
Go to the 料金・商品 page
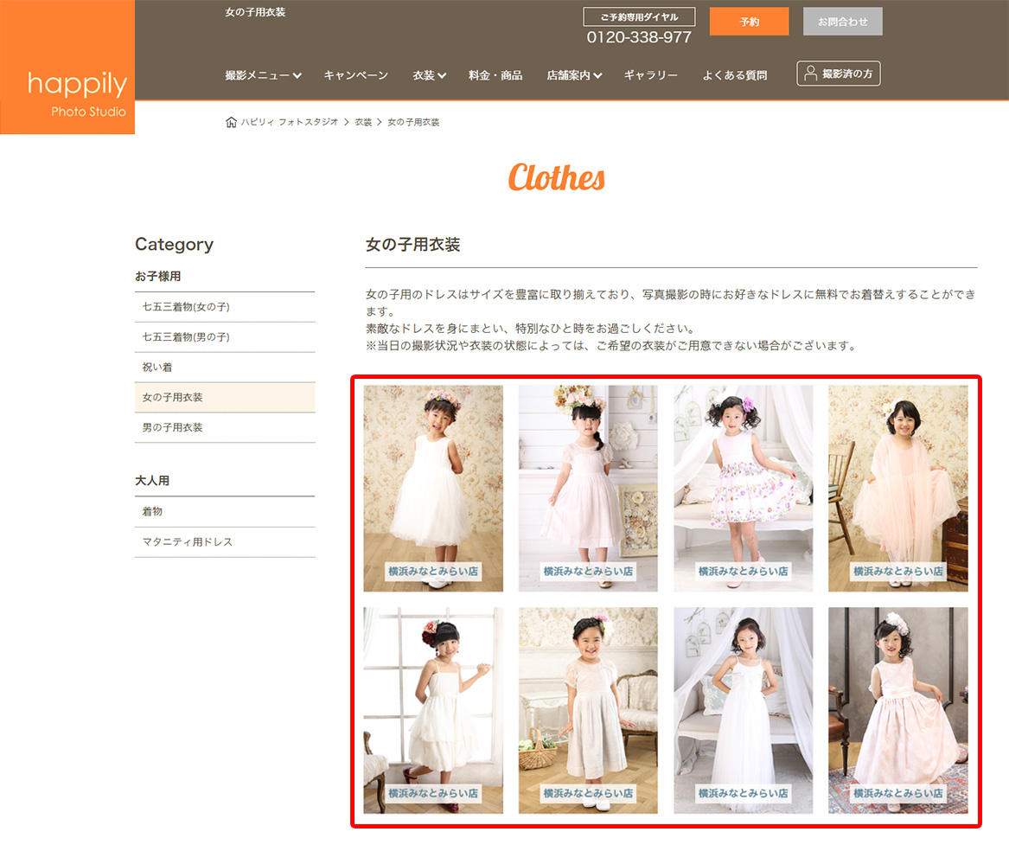click(495, 75)
